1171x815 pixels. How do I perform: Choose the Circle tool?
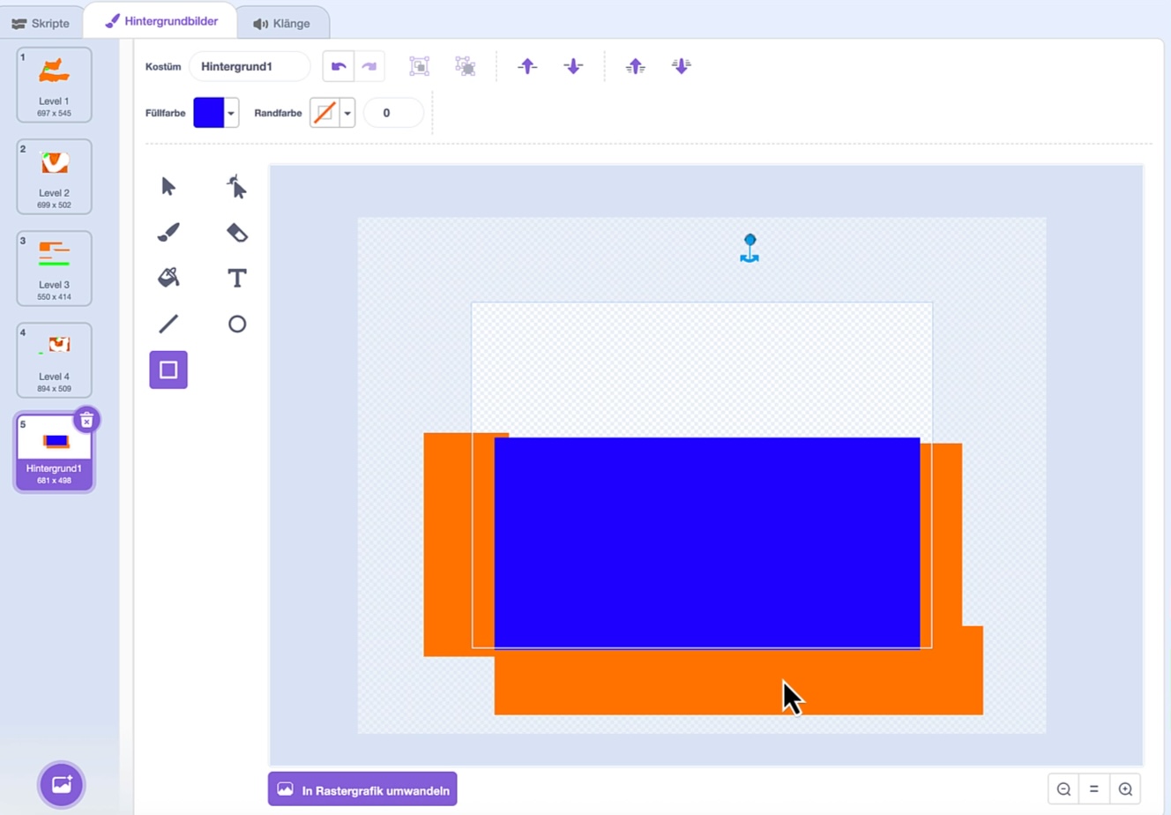[236, 324]
